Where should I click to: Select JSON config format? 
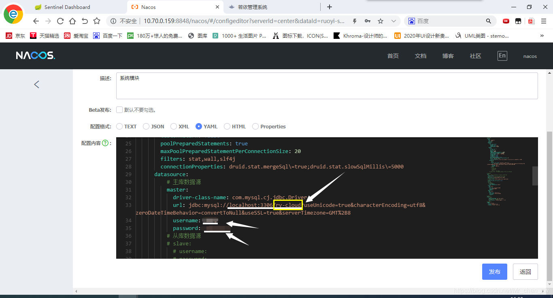[146, 126]
